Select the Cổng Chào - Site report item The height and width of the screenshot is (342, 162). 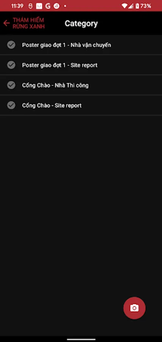point(81,105)
